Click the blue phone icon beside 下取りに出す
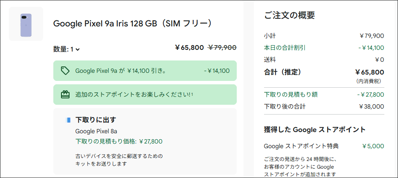The image size is (398, 178). [x=69, y=120]
